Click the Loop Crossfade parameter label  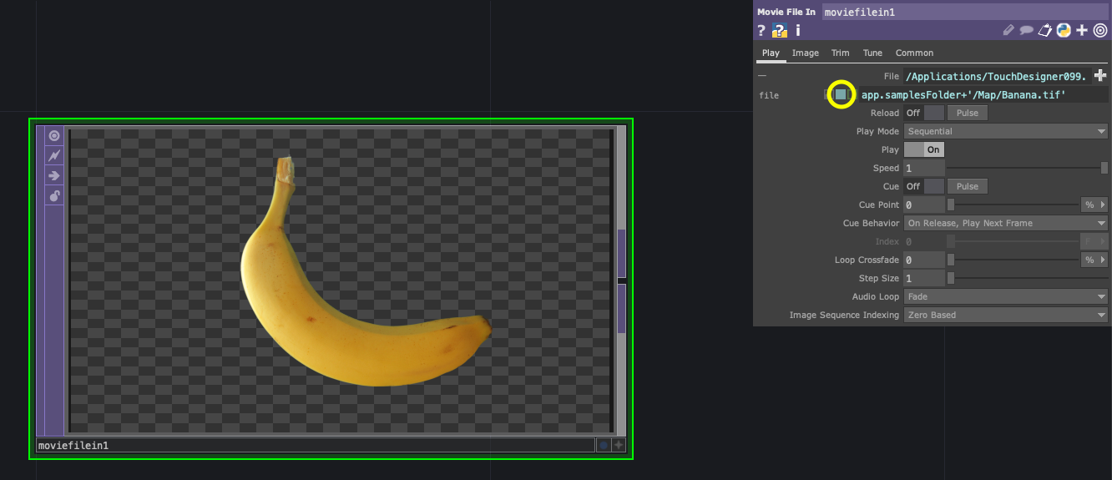pyautogui.click(x=867, y=260)
